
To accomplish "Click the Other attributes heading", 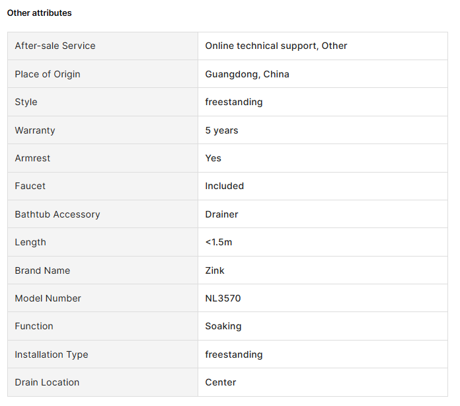I will (39, 13).
